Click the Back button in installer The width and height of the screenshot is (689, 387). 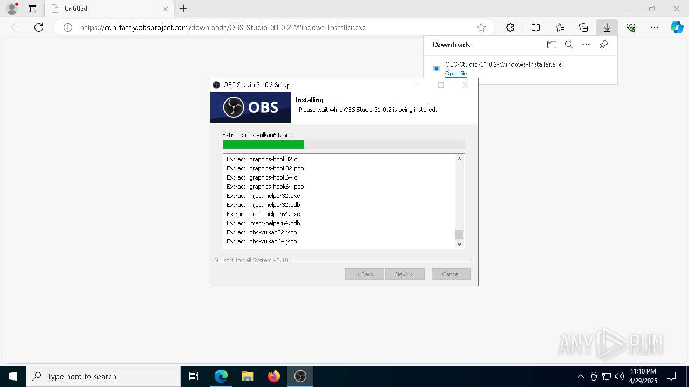364,274
